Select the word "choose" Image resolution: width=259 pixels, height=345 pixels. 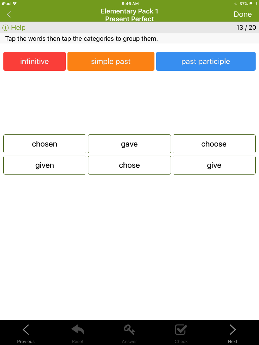(214, 144)
